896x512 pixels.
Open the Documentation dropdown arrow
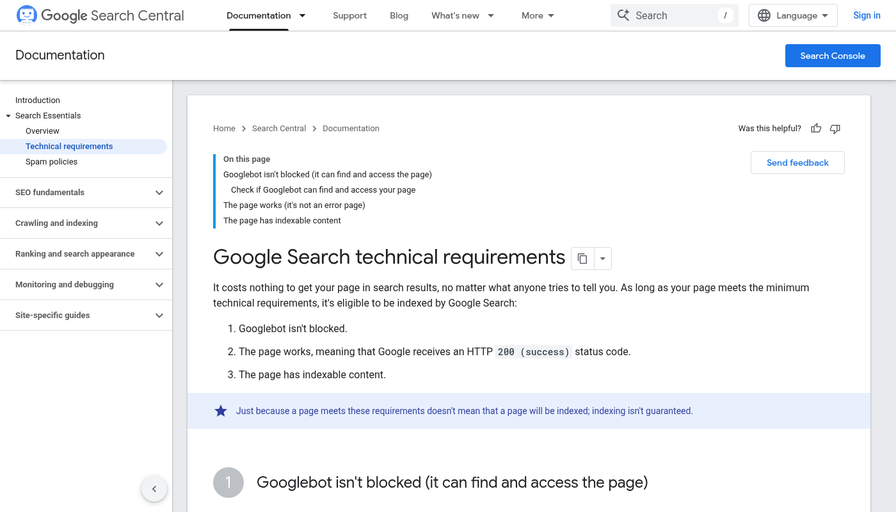tap(303, 15)
